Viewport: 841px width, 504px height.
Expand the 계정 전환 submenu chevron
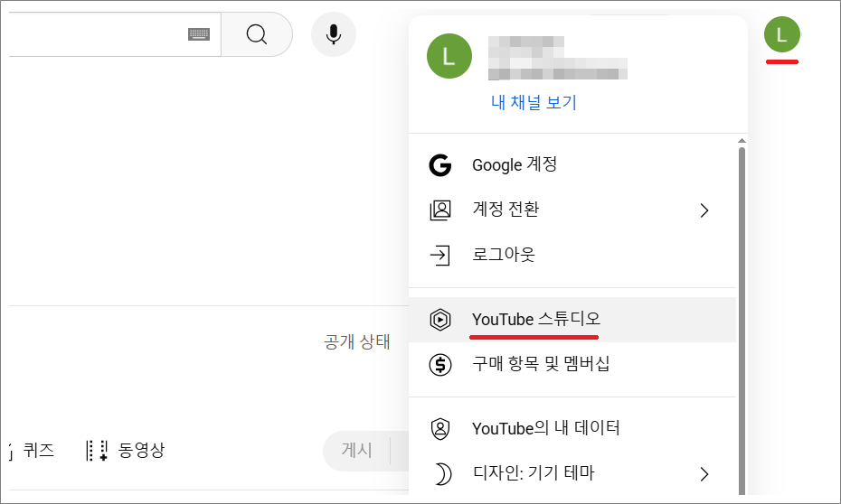point(704,210)
